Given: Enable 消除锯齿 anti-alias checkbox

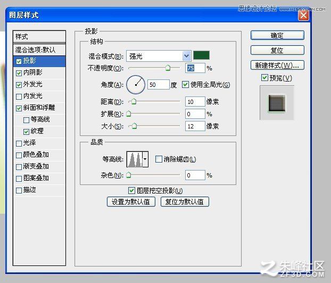Looking at the screenshot, I should coord(159,159).
